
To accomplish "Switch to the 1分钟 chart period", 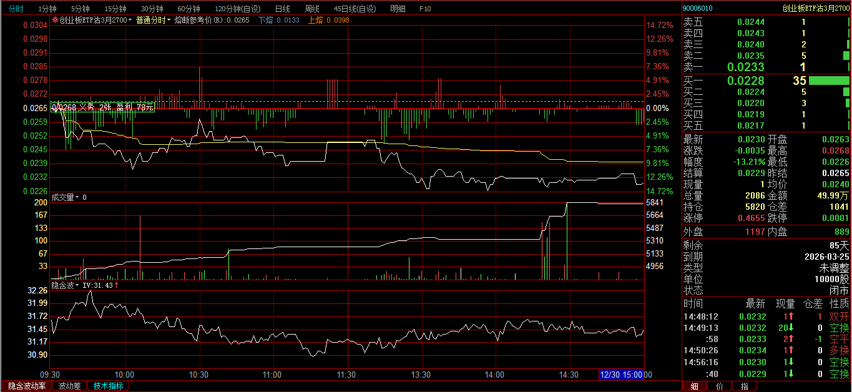I will [47, 9].
